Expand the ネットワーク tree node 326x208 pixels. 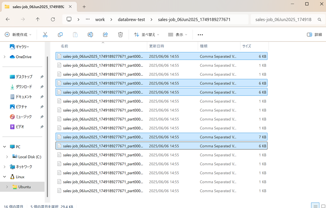[5, 167]
